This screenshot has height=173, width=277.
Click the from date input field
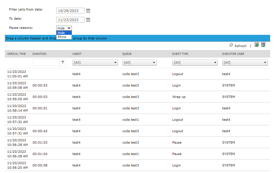(70, 11)
